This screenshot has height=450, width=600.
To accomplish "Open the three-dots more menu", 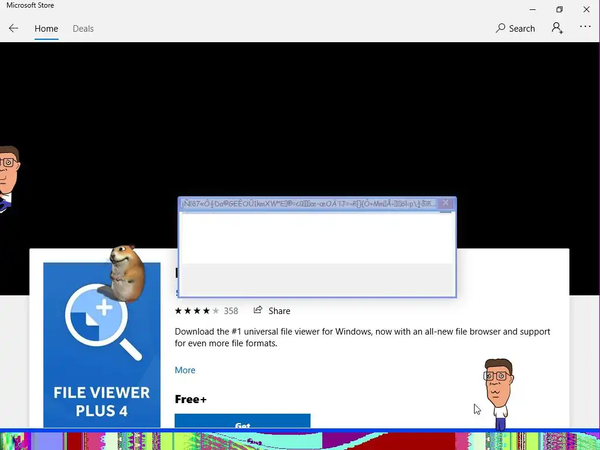I will (585, 26).
